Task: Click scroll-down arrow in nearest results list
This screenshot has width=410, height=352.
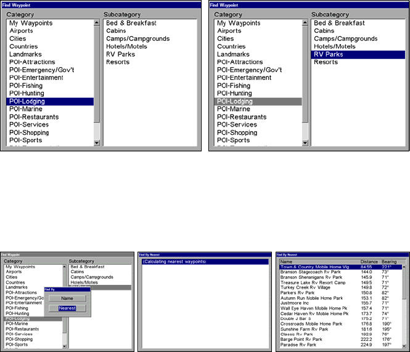Action: [404, 345]
